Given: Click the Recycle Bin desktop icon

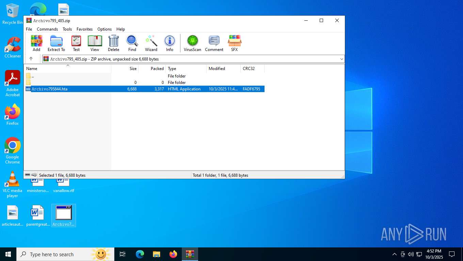Looking at the screenshot, I should click(13, 14).
